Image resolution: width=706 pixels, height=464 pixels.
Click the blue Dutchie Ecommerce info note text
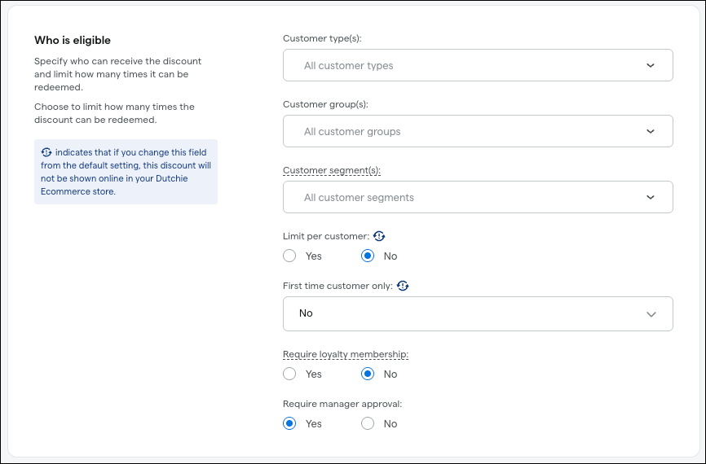(126, 172)
